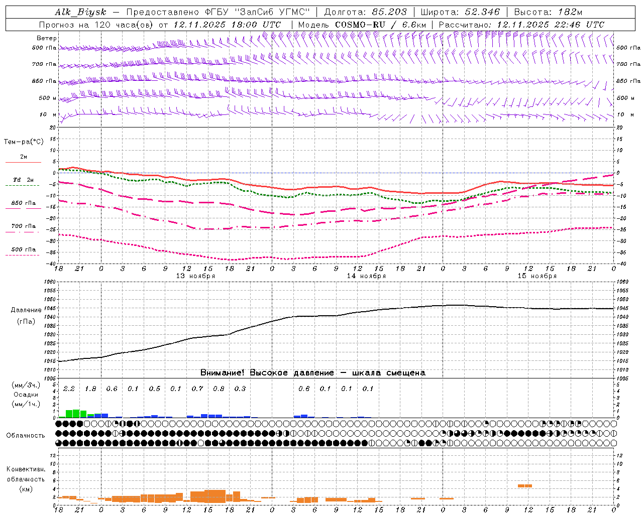The width and height of the screenshot is (643, 514).
Task: Click the date label 15 ноября
Action: click(537, 276)
